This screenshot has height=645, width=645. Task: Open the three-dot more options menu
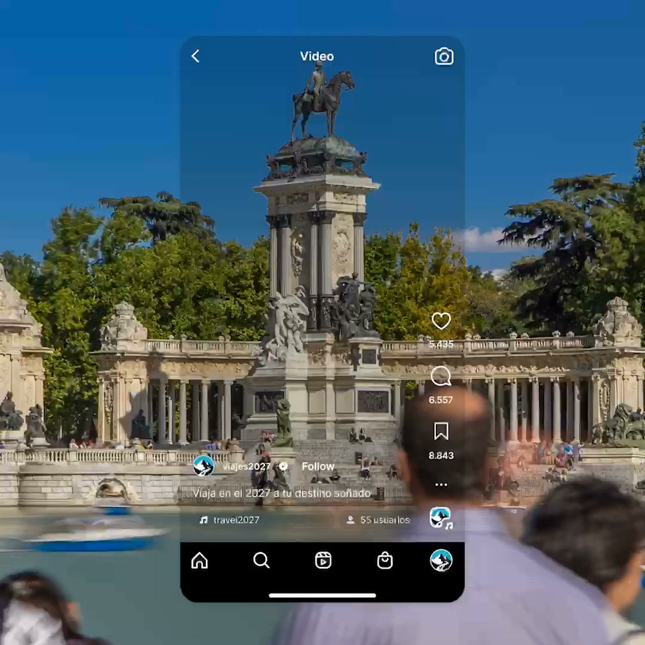441,484
